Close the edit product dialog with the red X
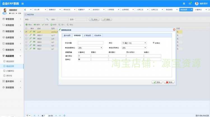Viewport: 210px width, 117px height. click(174, 30)
